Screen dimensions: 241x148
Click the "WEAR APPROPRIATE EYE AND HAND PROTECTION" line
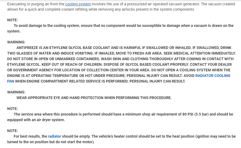point(94,98)
